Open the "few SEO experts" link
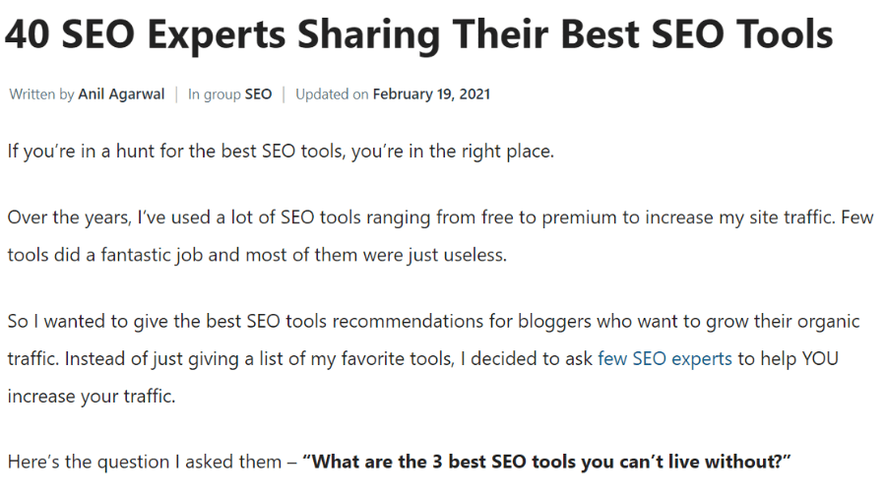This screenshot has height=496, width=886. click(664, 359)
